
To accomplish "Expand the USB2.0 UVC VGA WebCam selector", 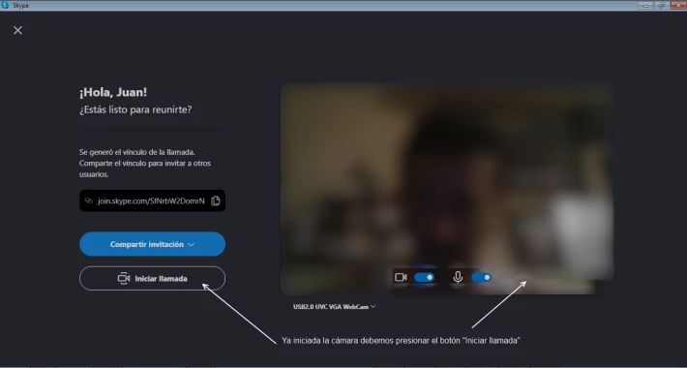I will pyautogui.click(x=334, y=307).
